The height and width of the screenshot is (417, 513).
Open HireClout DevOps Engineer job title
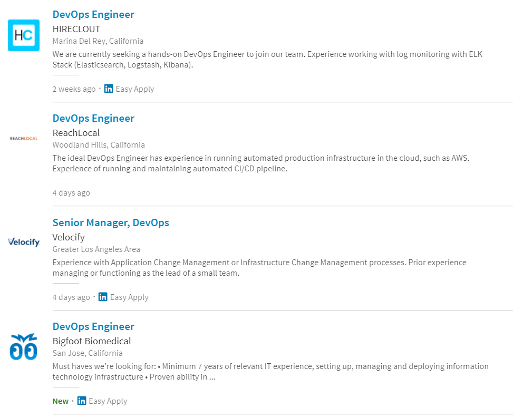(x=93, y=14)
